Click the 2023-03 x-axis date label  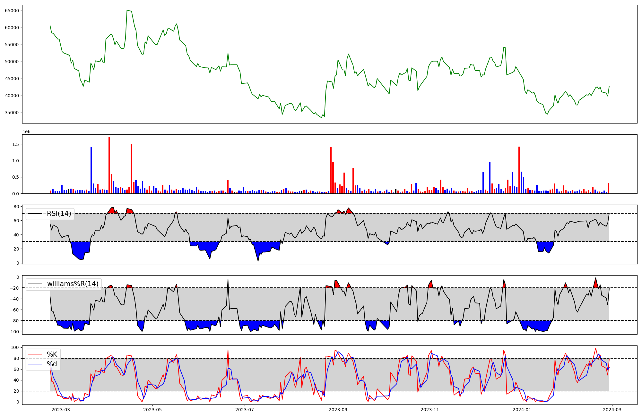[x=61, y=410]
